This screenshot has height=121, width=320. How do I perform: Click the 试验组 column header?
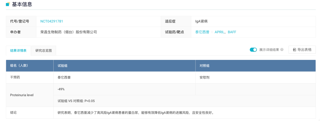[x=63, y=66]
